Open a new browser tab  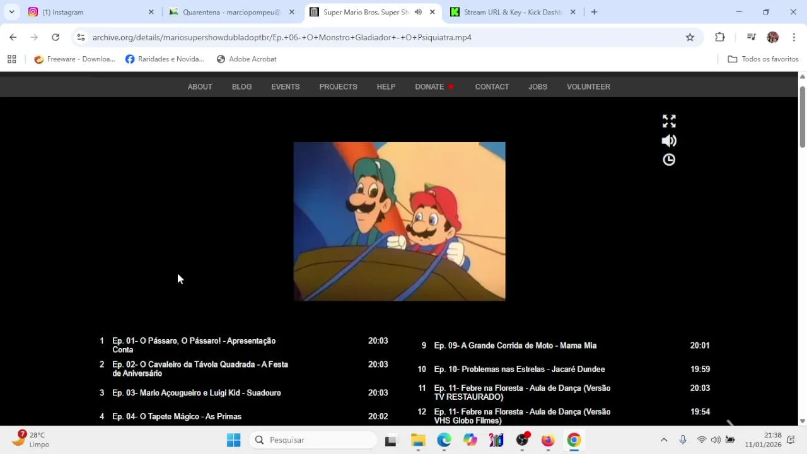pos(594,12)
